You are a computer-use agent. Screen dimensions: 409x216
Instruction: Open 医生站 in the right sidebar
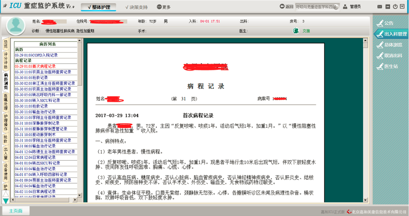[387, 66]
